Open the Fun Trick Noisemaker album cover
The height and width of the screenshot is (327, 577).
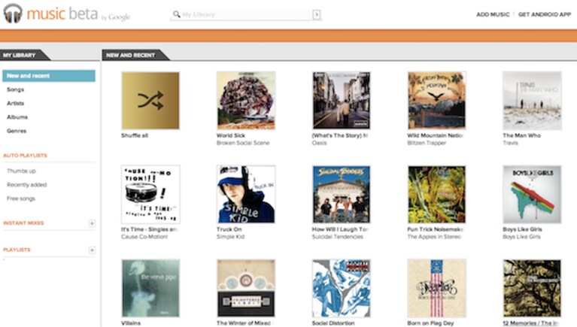(x=437, y=194)
